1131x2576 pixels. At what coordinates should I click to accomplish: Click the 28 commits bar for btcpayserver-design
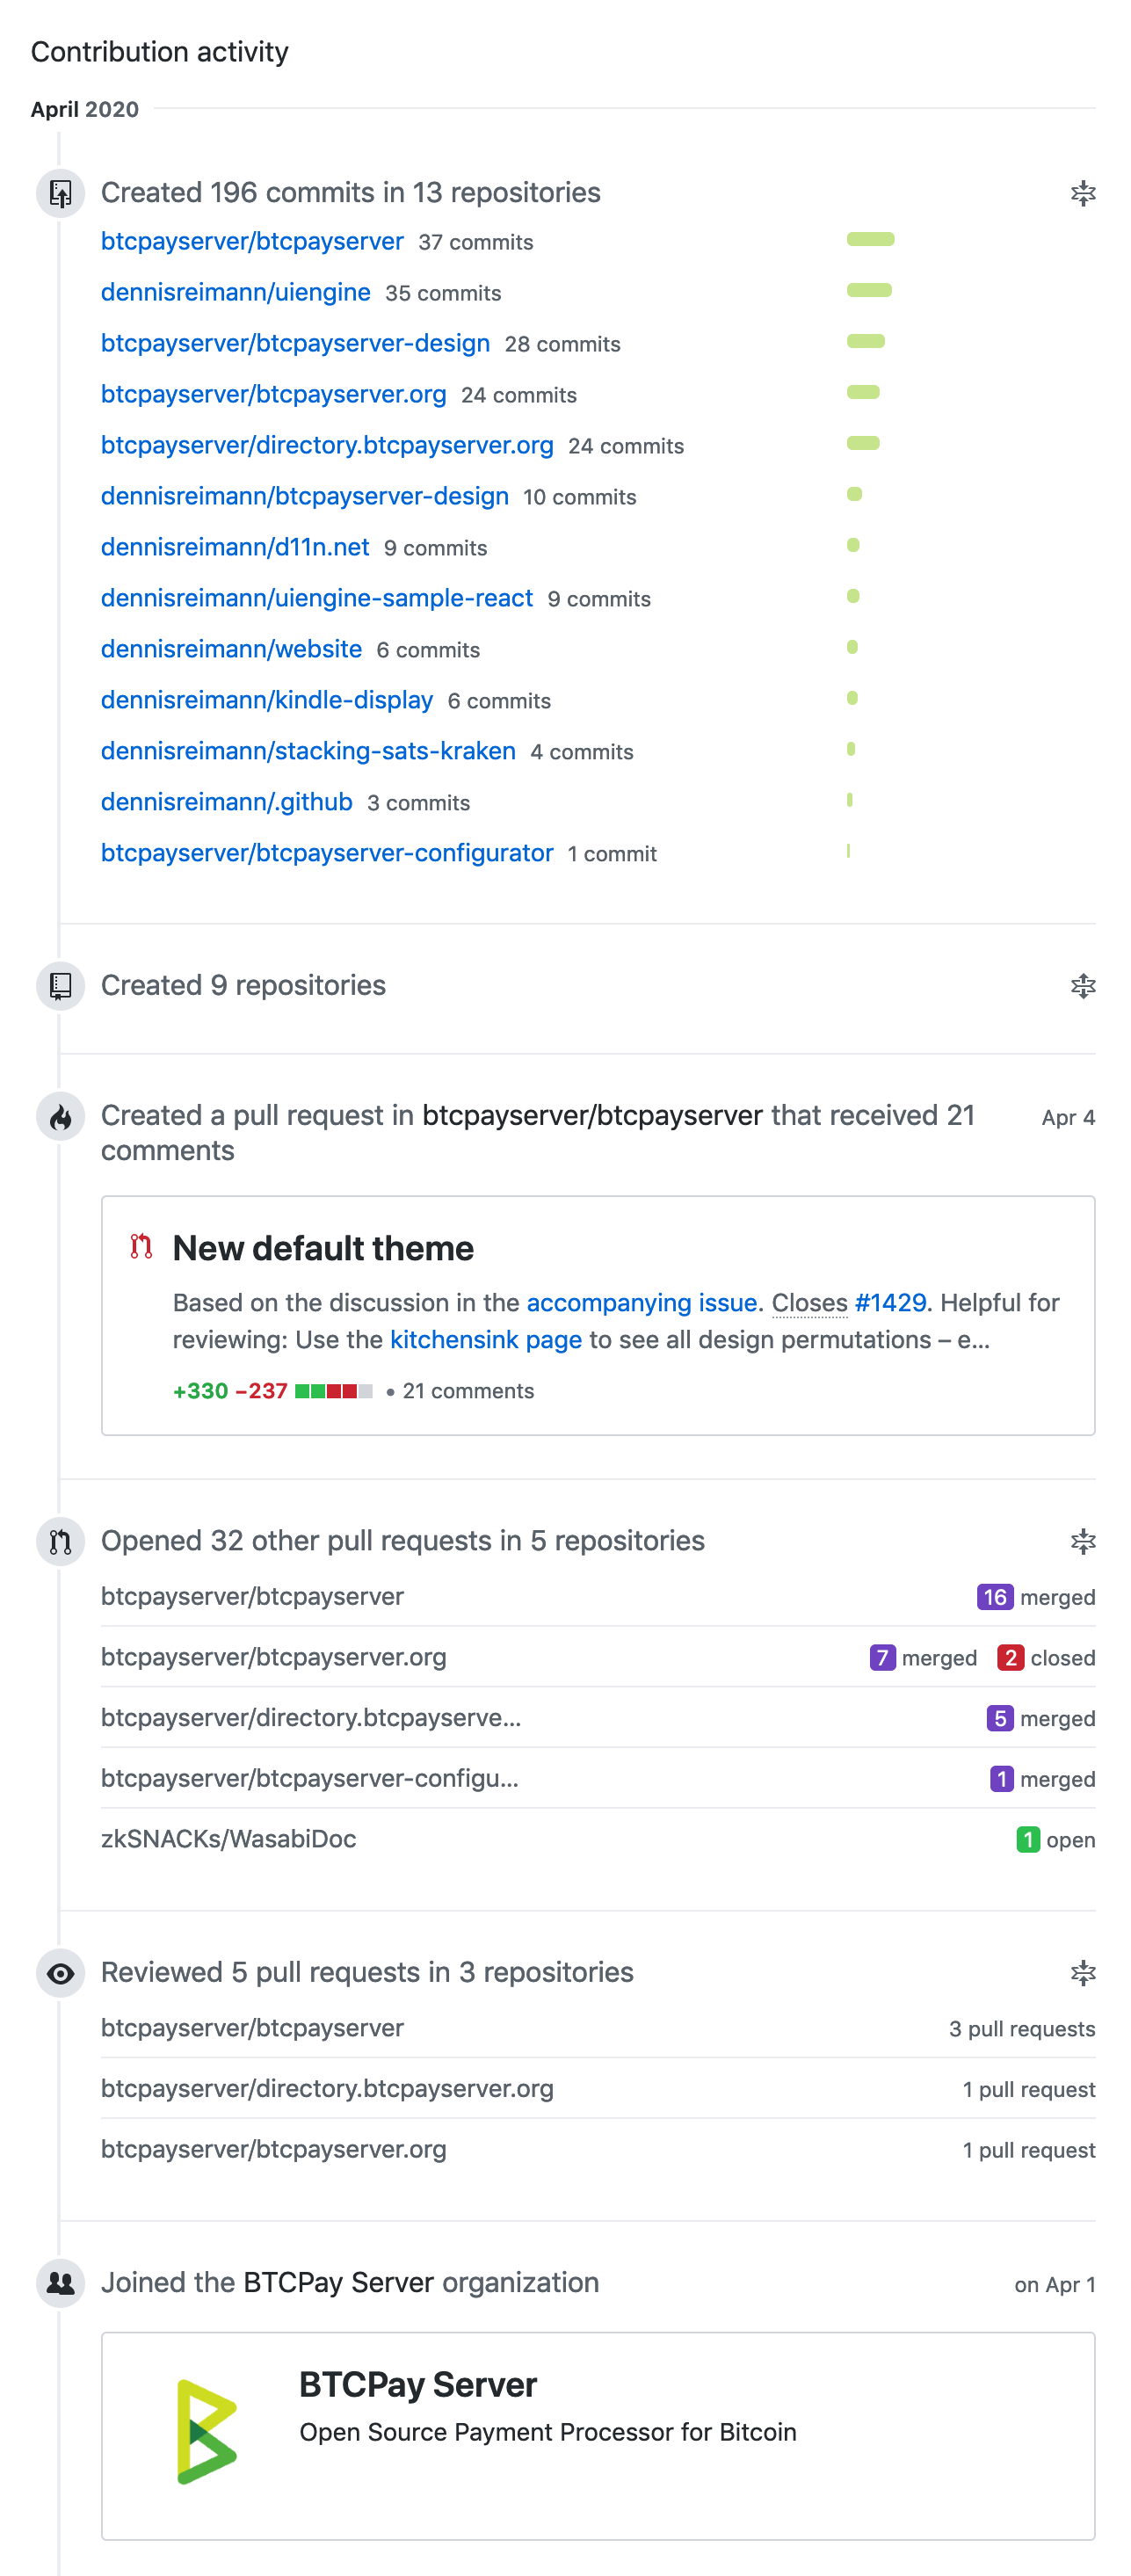pos(865,341)
